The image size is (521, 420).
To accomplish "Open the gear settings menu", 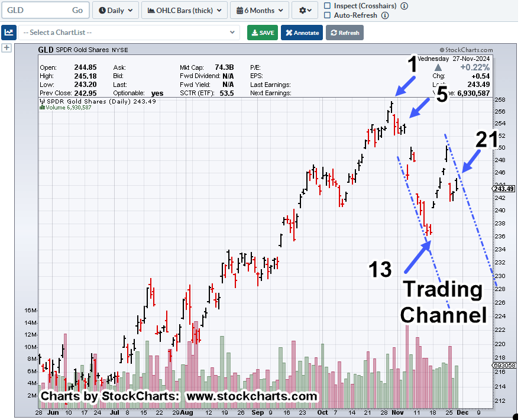I will (308, 11).
